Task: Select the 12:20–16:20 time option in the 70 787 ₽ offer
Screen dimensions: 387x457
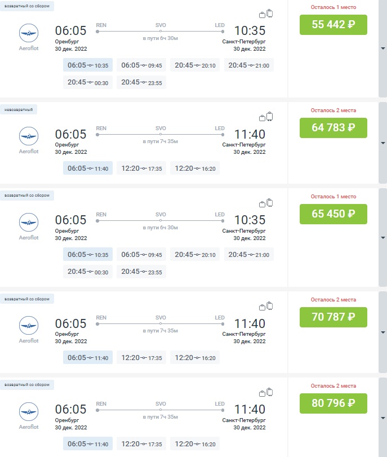Action: (x=195, y=358)
